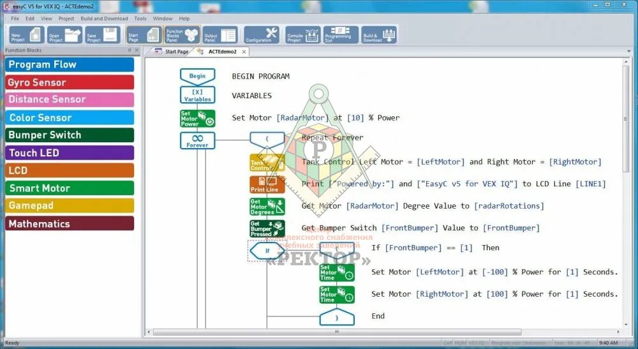Click the 'Set Motor [RadarMotor] at [10] % Power' line
The height and width of the screenshot is (349, 638).
coord(316,118)
